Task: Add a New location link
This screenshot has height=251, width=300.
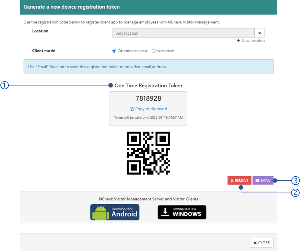Action: (251, 41)
